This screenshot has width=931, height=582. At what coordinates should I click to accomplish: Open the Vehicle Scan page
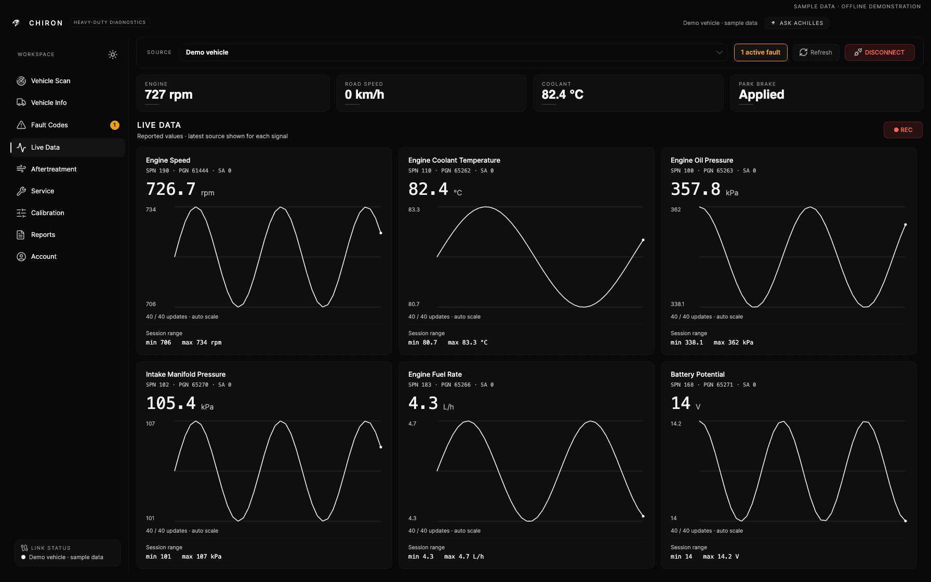coord(68,81)
